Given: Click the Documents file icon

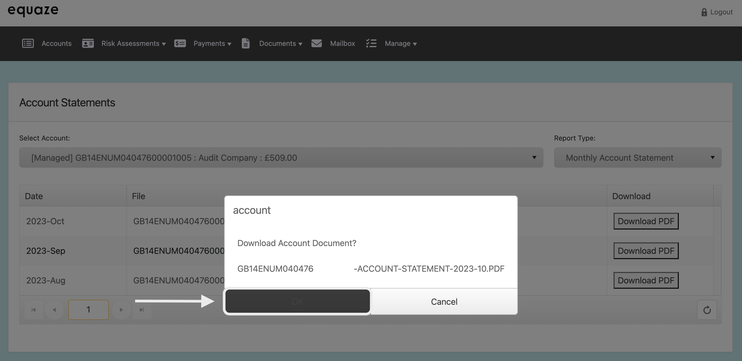Looking at the screenshot, I should (245, 43).
